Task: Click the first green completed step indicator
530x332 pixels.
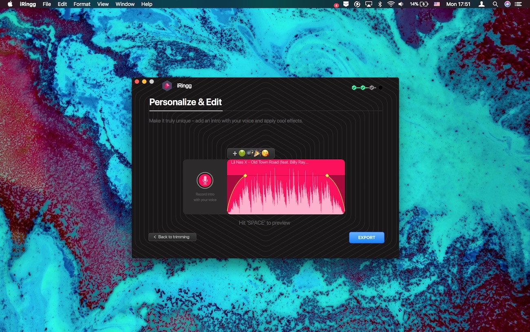Action: pyautogui.click(x=354, y=87)
